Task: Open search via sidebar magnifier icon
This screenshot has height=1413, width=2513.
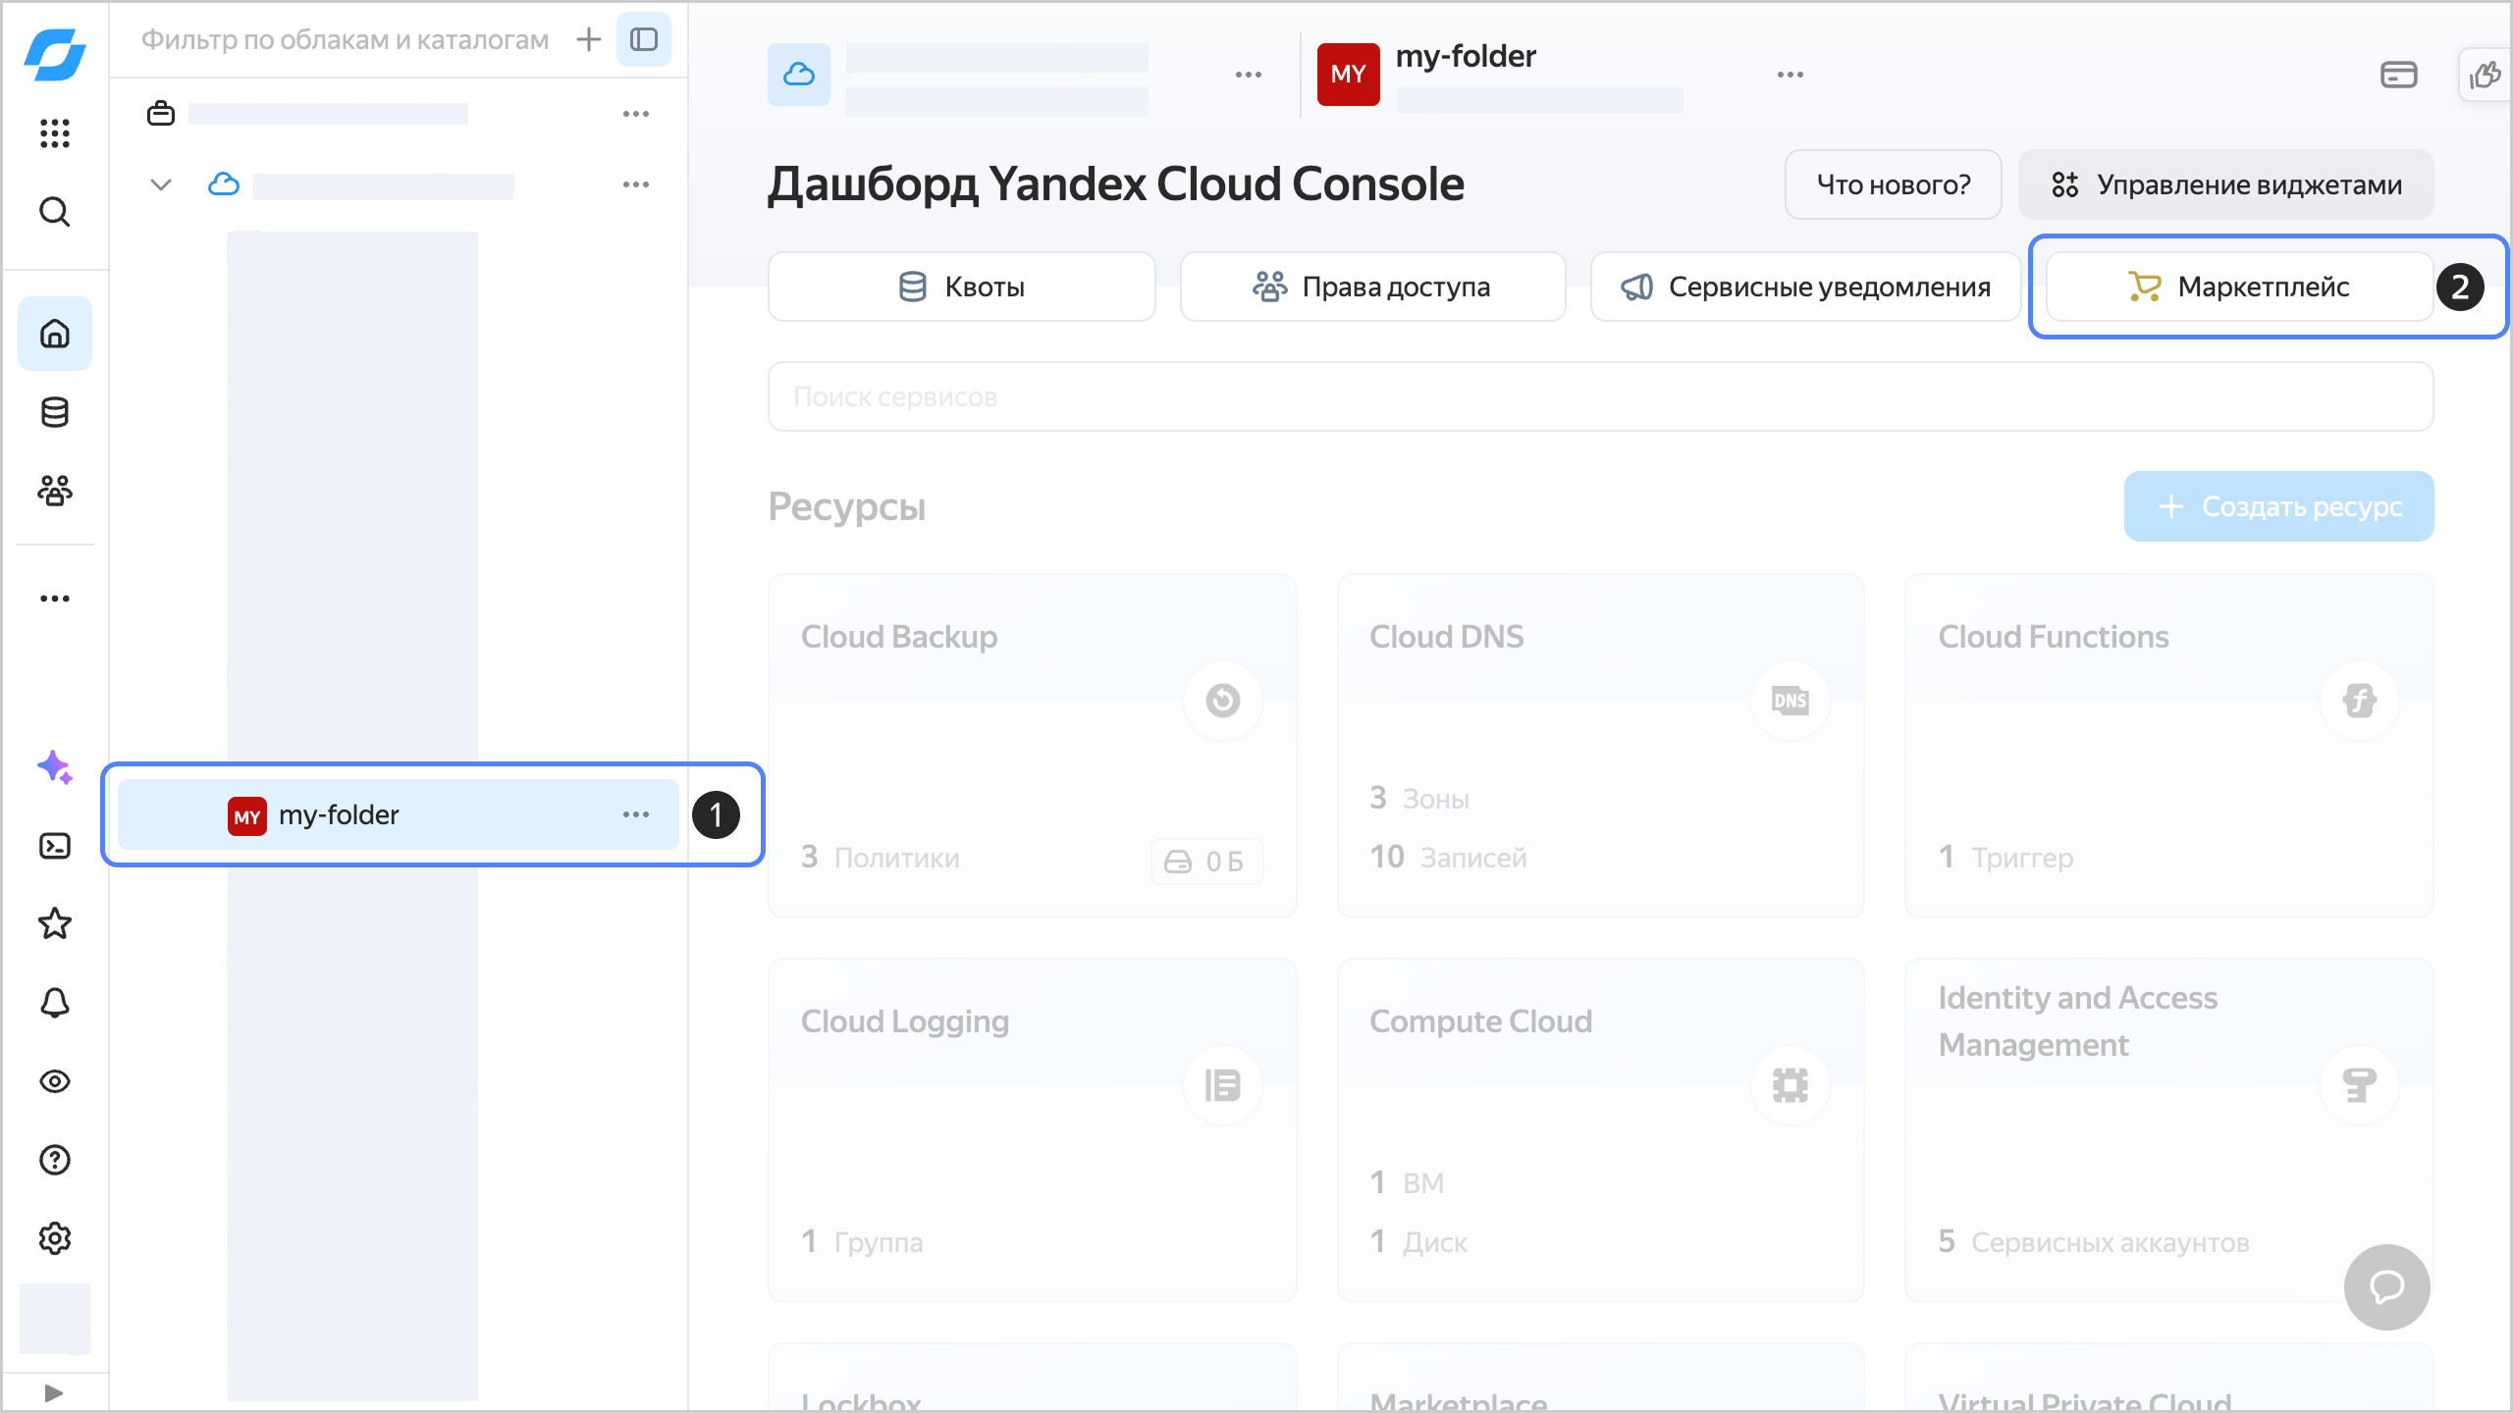Action: click(55, 211)
